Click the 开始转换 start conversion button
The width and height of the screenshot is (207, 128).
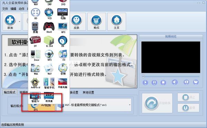click(x=157, y=103)
